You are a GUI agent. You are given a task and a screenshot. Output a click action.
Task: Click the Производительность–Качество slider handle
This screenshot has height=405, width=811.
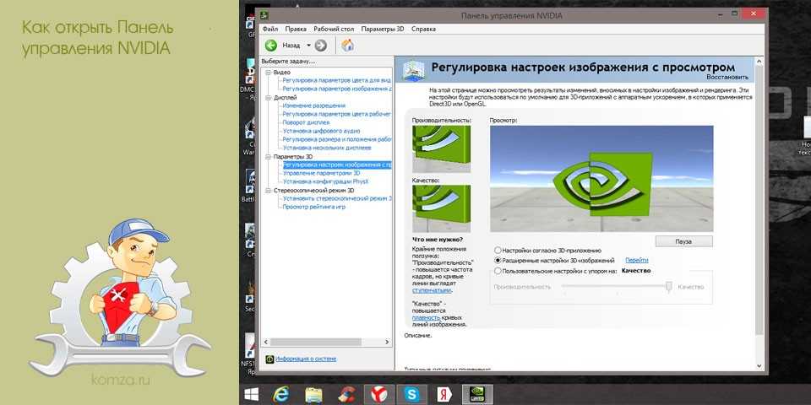[668, 287]
